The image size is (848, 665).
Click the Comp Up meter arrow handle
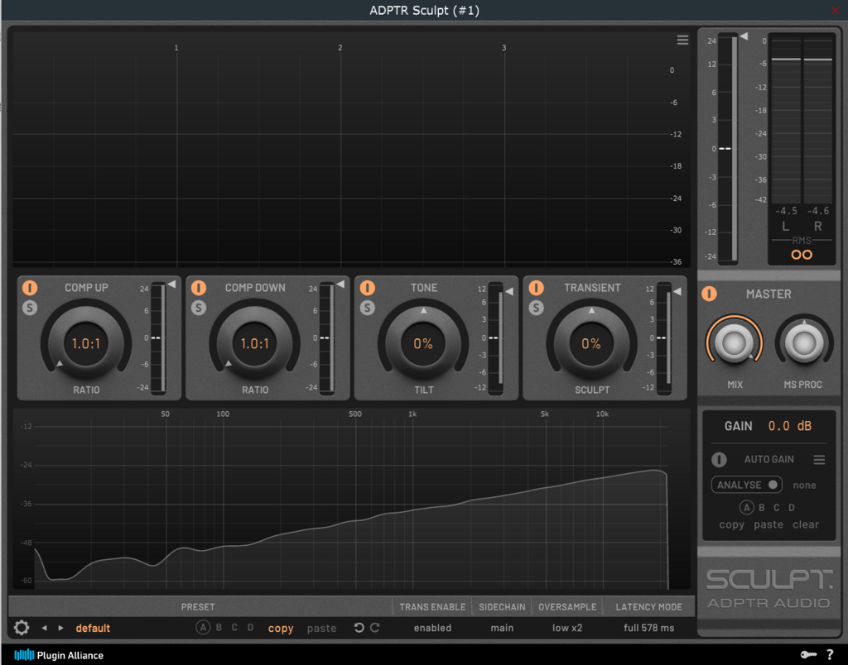pyautogui.click(x=171, y=285)
